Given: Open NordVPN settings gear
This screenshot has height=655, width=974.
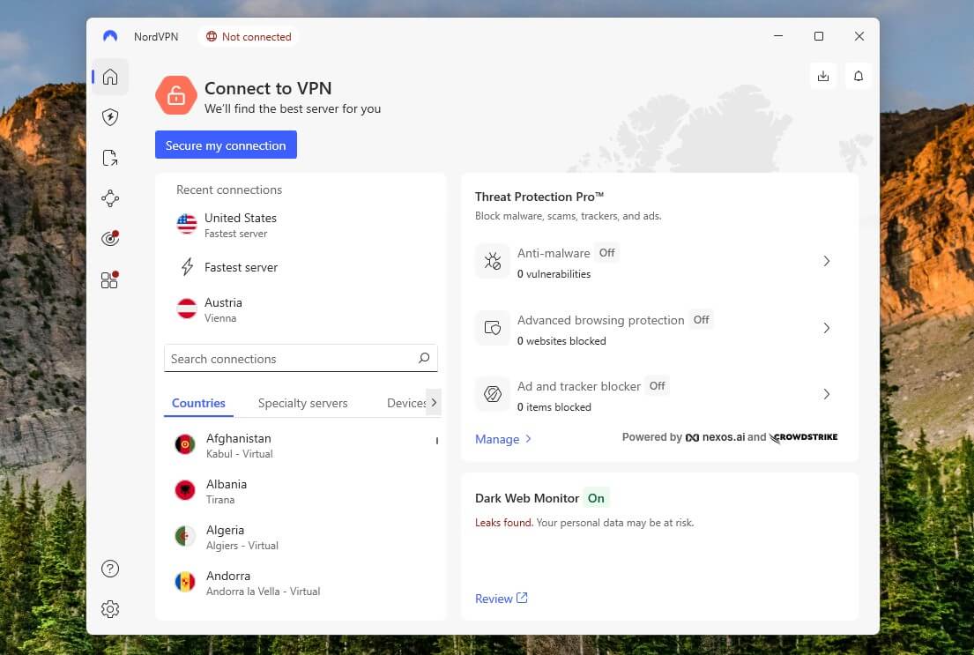Looking at the screenshot, I should (x=109, y=608).
